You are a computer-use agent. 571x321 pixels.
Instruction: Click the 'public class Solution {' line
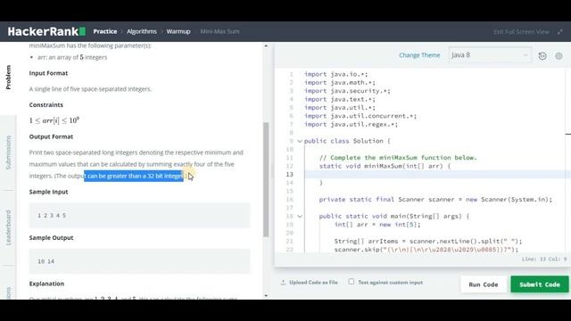[347, 141]
